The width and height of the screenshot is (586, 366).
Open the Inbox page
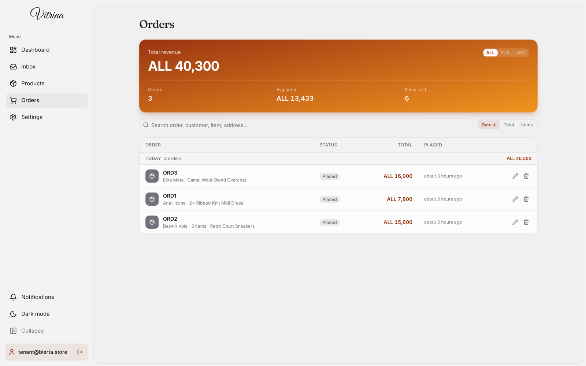(47, 67)
